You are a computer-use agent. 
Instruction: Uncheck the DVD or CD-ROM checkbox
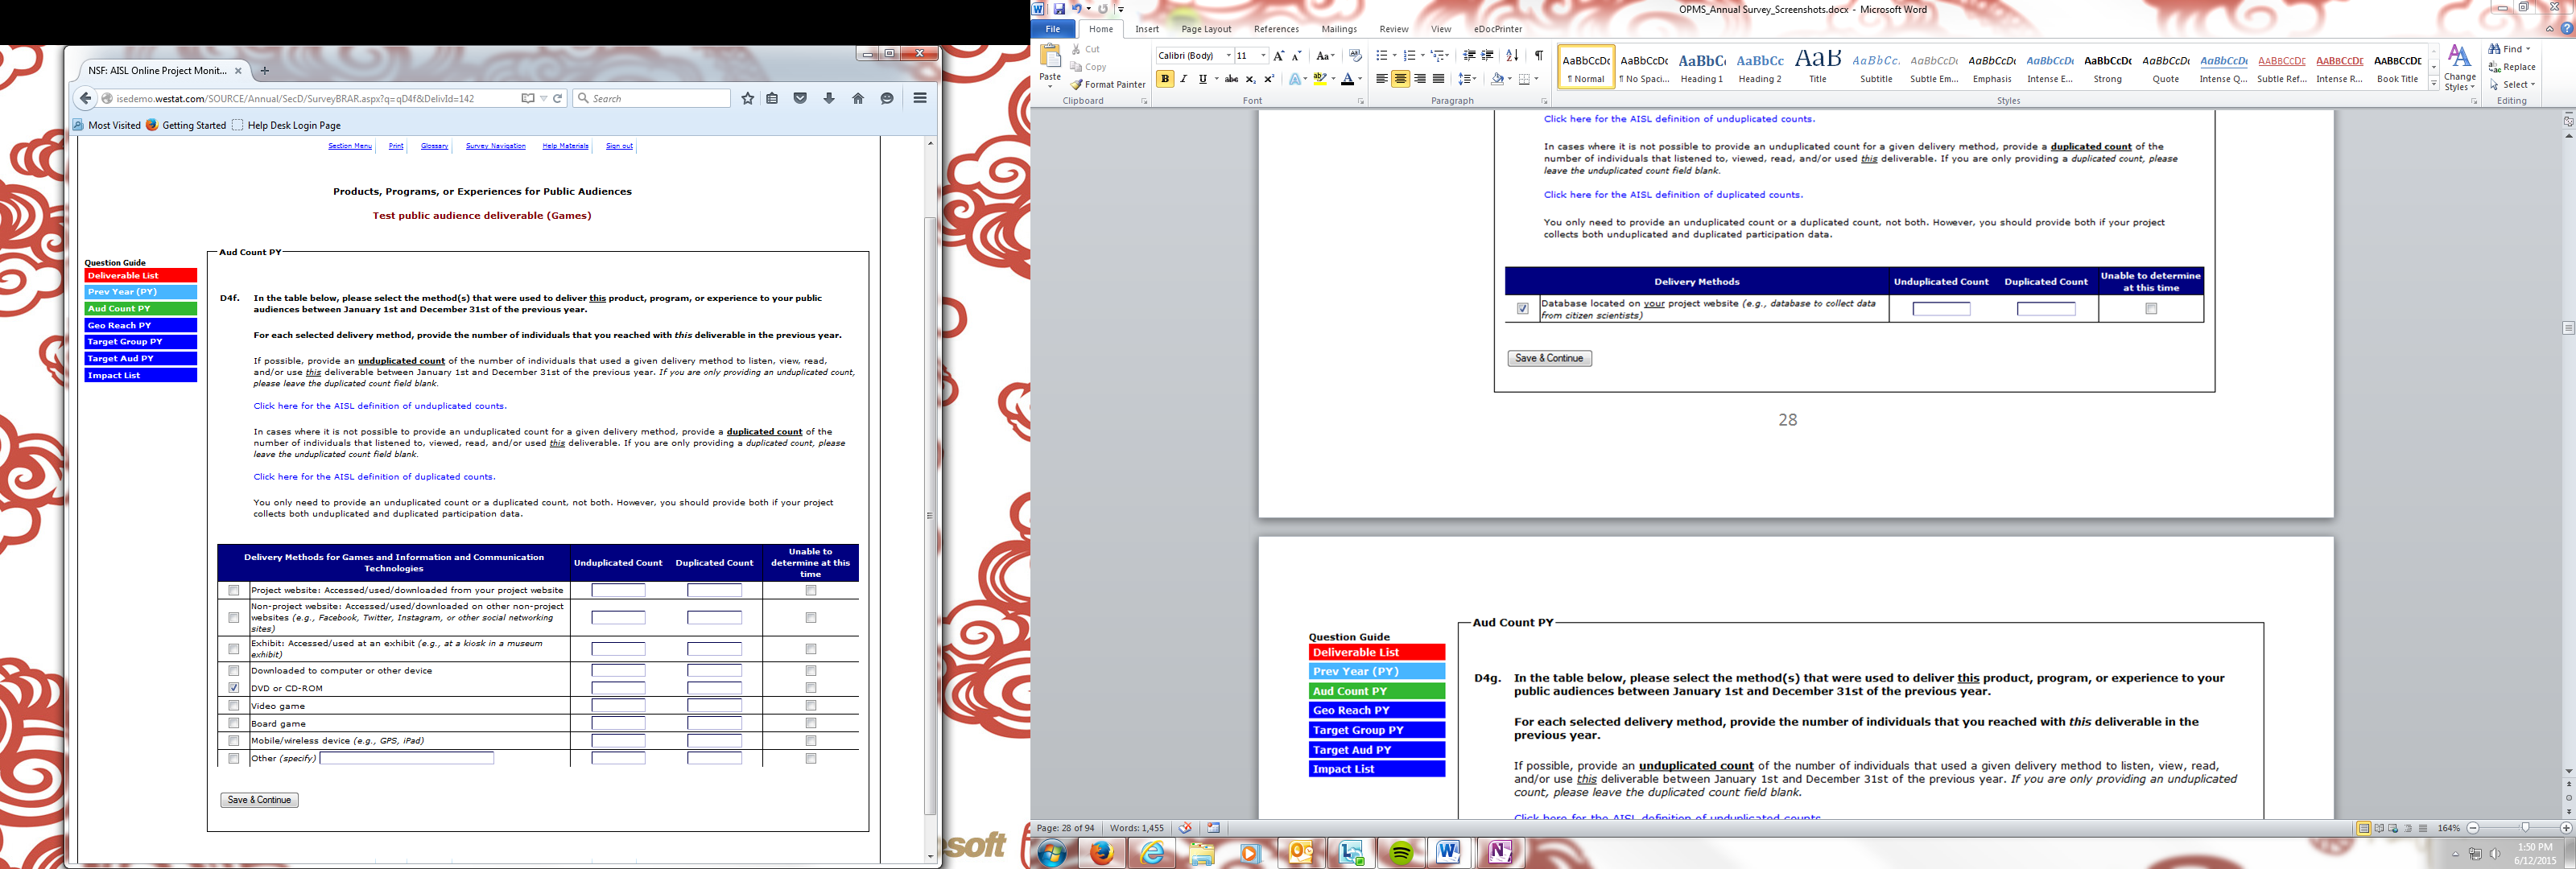[234, 688]
